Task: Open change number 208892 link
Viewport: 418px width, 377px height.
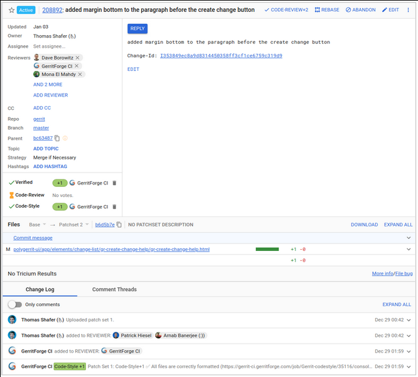Action: pyautogui.click(x=52, y=10)
